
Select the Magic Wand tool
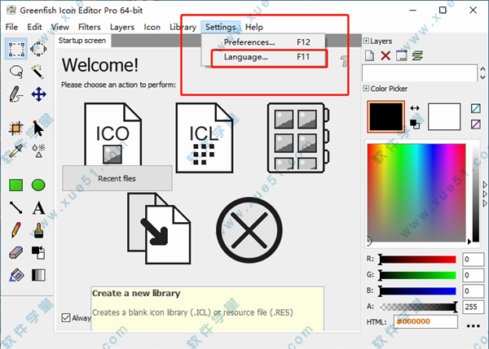click(38, 72)
